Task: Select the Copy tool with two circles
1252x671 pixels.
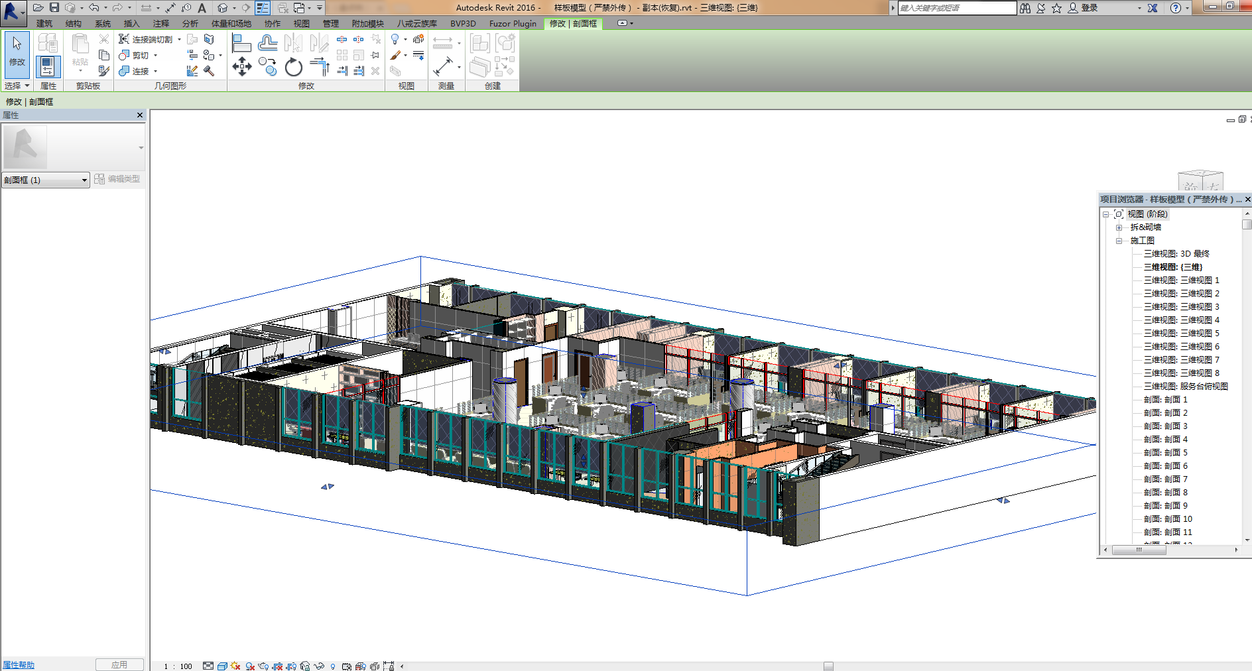Action: tap(268, 66)
